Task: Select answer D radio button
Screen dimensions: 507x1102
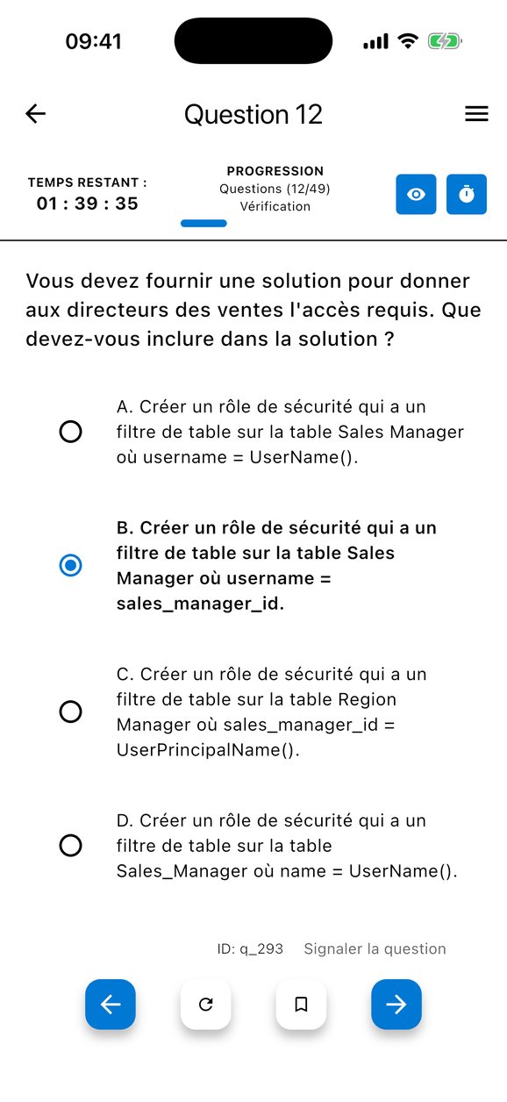Action: point(70,846)
